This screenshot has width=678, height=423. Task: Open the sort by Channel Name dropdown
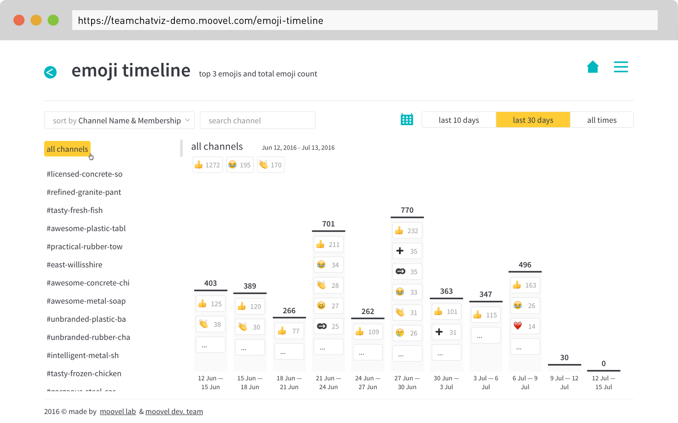tap(119, 120)
